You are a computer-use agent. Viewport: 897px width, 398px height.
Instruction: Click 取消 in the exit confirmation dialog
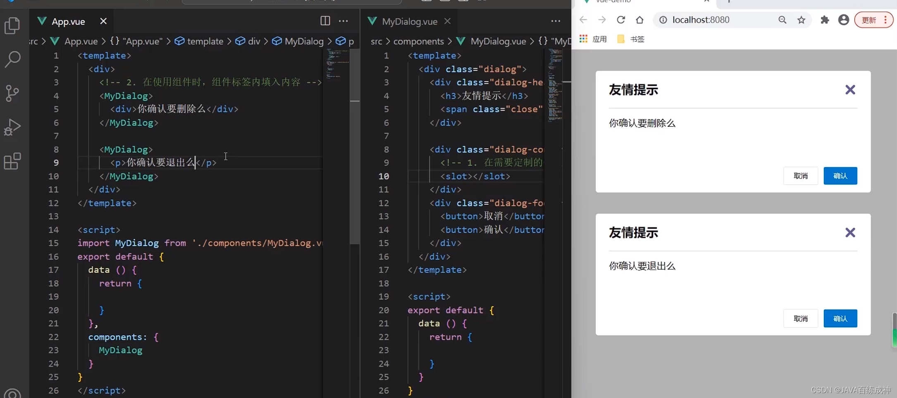click(801, 318)
